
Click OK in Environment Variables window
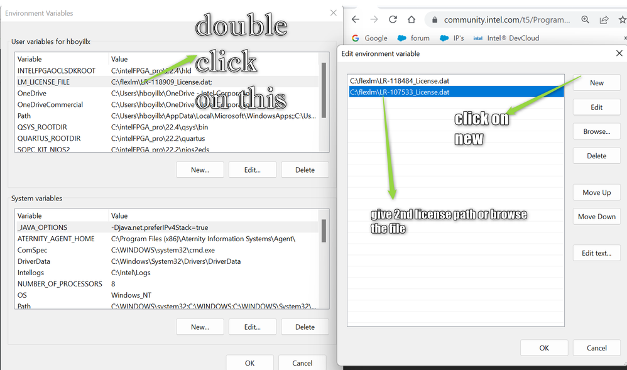(x=249, y=362)
